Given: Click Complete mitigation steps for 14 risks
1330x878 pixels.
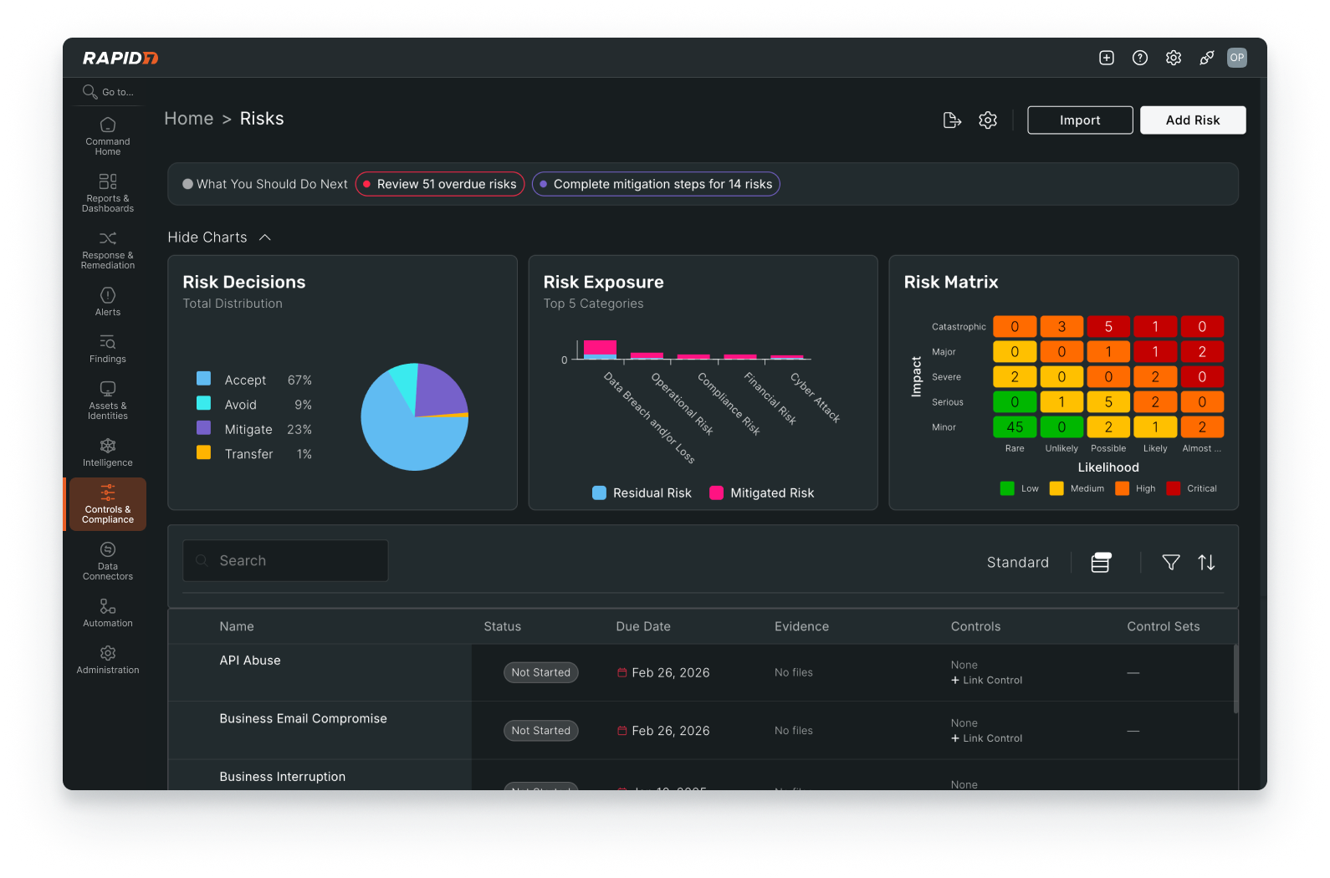Looking at the screenshot, I should coord(656,184).
